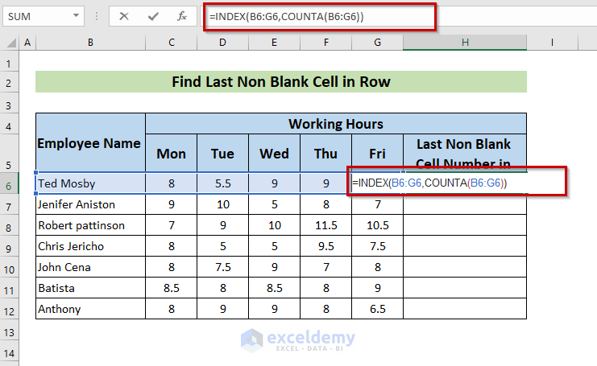Click inside the formula bar text
The height and width of the screenshot is (366, 597).
click(x=287, y=17)
